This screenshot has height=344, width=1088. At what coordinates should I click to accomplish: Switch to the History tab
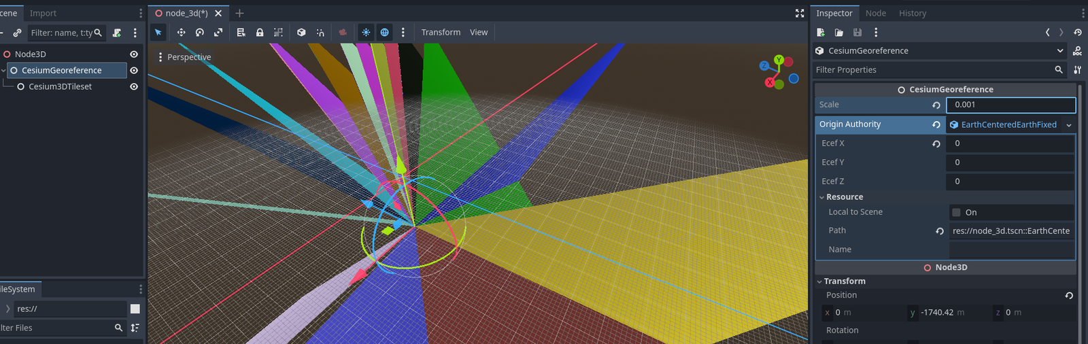[x=913, y=13]
